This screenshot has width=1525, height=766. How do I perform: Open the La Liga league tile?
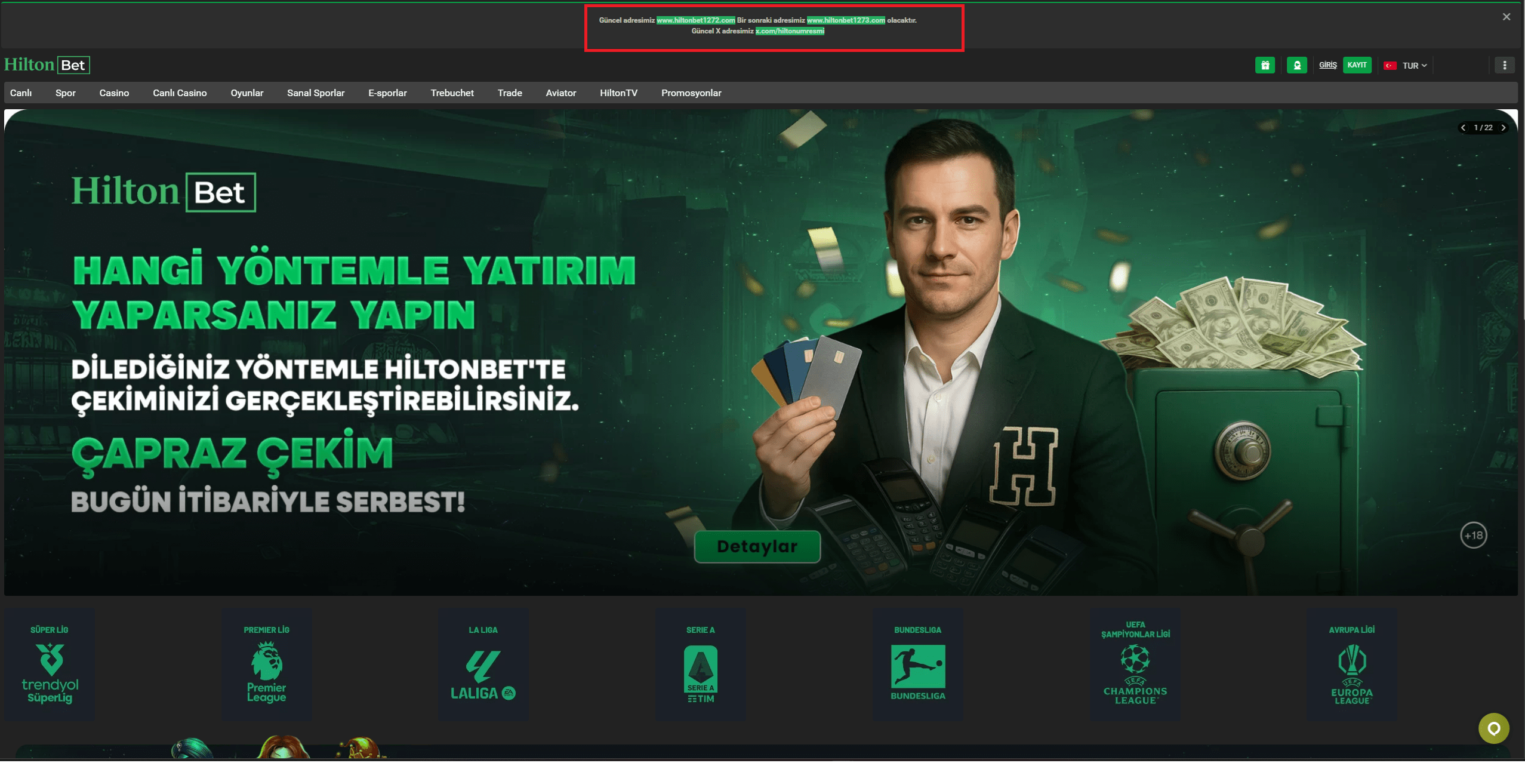coord(483,664)
